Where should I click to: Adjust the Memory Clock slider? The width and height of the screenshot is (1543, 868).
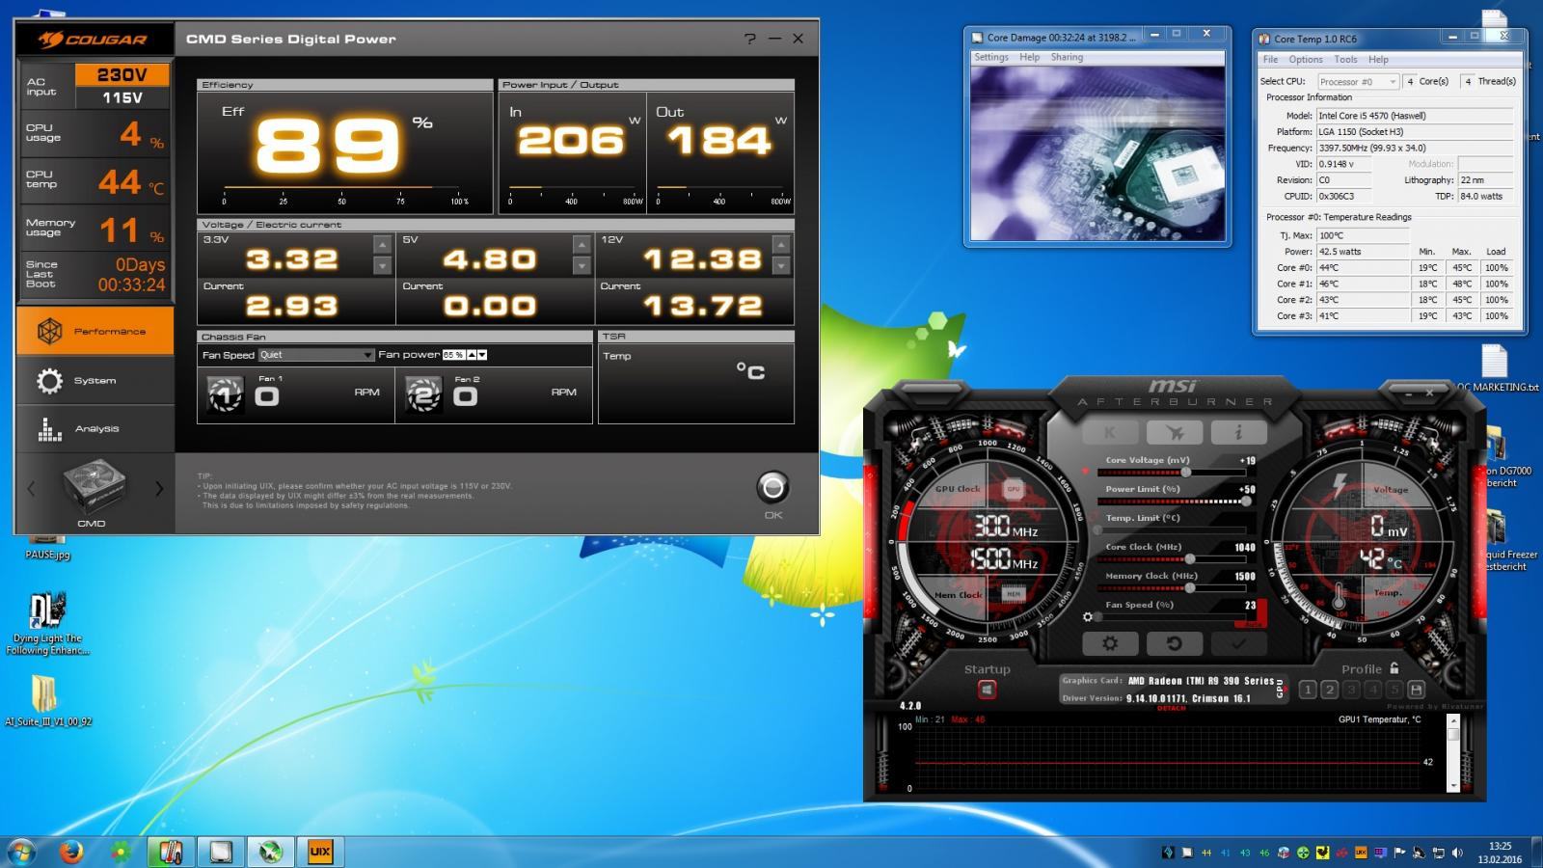[x=1191, y=588]
